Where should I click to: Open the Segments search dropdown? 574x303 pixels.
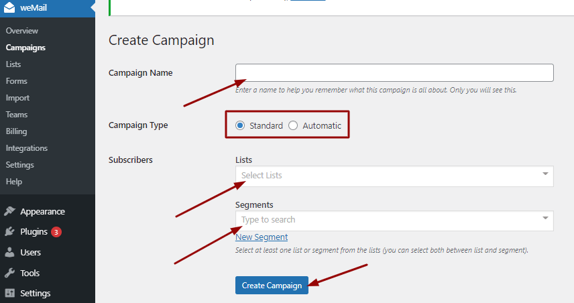(x=394, y=221)
